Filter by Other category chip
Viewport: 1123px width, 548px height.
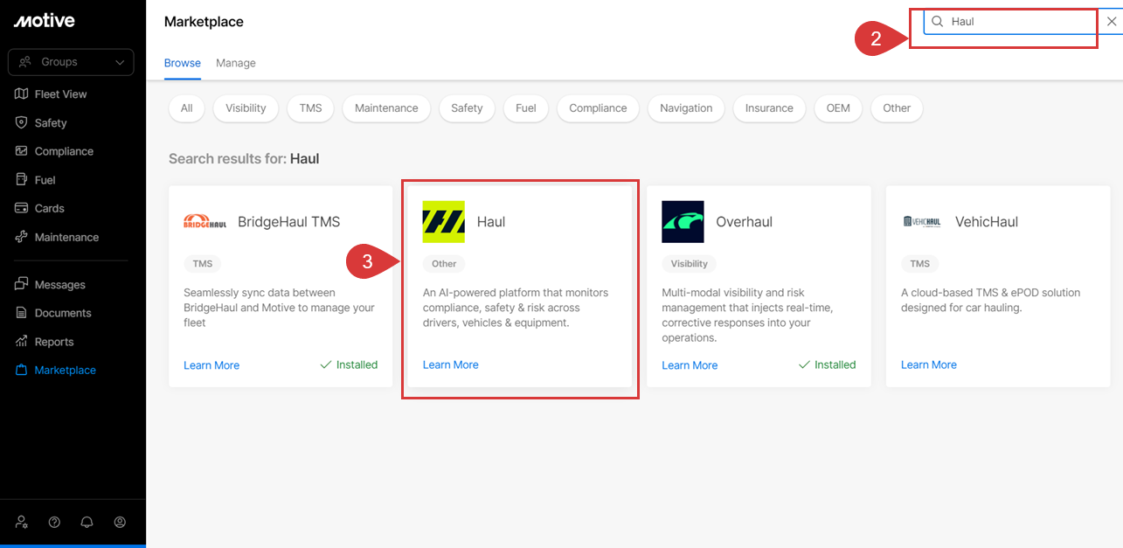tap(897, 108)
